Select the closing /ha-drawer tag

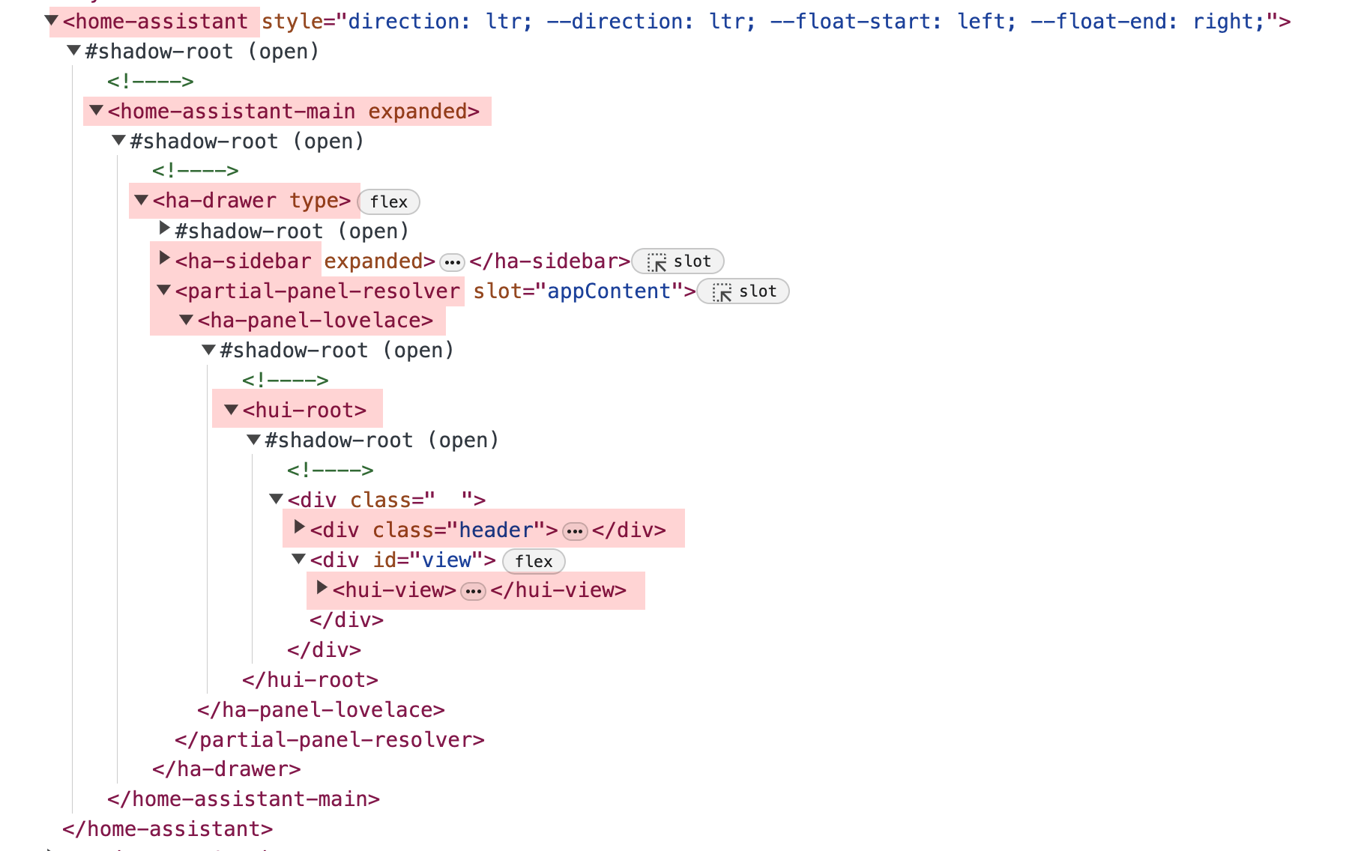[x=226, y=769]
